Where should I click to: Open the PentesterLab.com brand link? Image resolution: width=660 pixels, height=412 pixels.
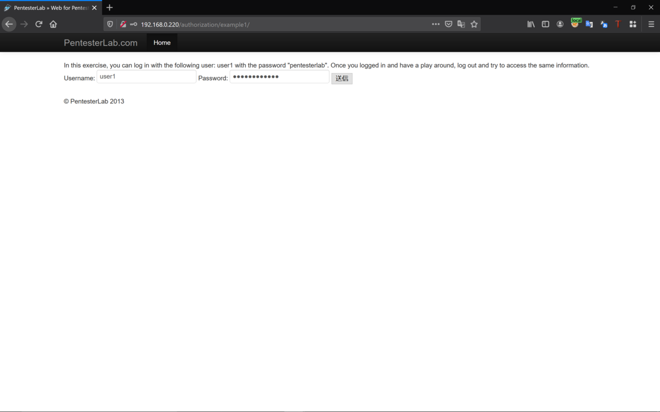point(101,43)
